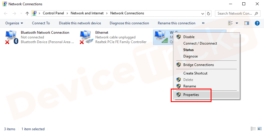Select the Ethernet adapter icon
264x132 pixels.
pos(86,37)
